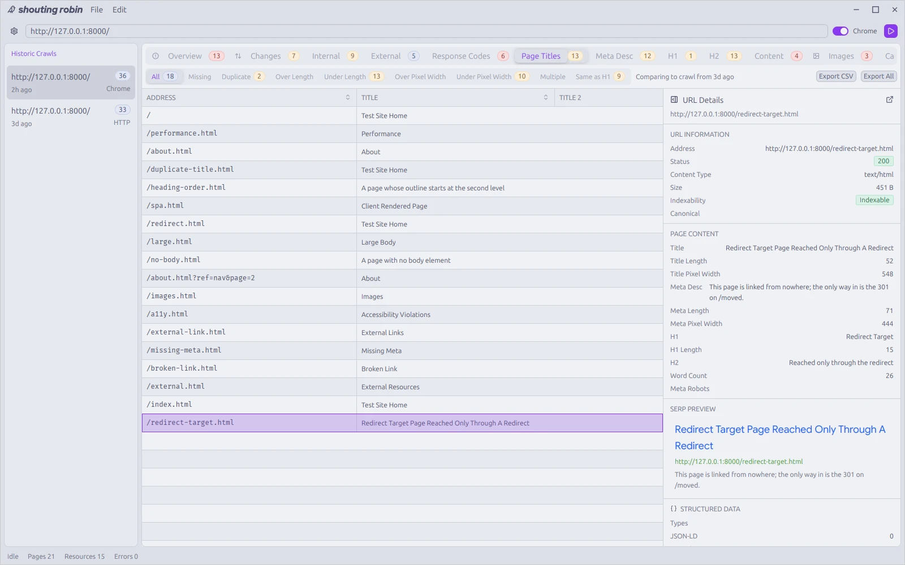905x565 pixels.
Task: Click the Export All button
Action: 878,76
